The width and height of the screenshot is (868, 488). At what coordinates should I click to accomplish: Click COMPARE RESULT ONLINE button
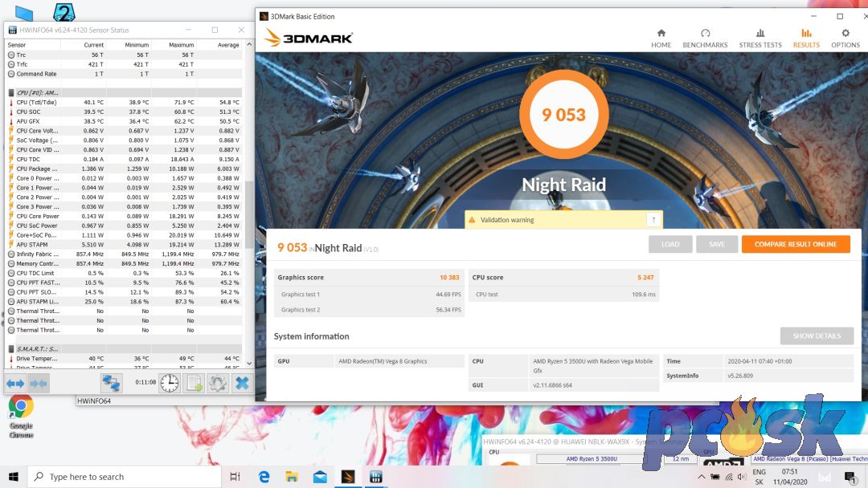click(796, 244)
